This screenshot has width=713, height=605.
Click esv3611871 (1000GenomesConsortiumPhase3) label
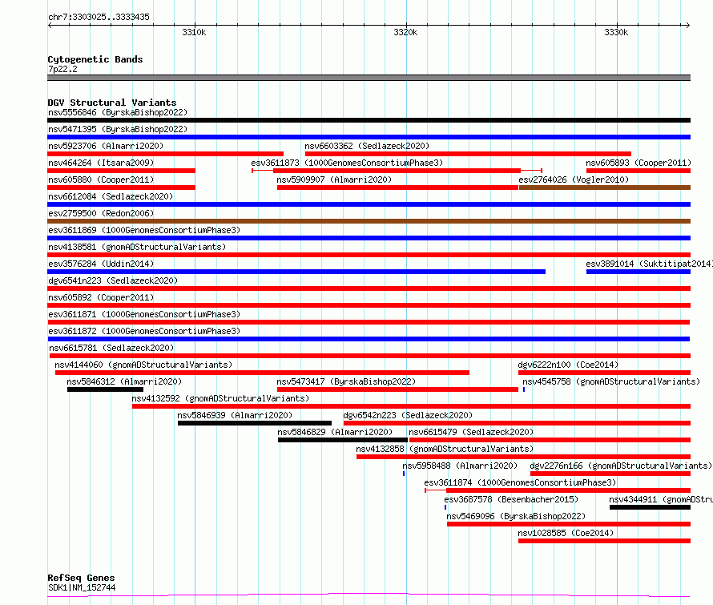(x=144, y=314)
